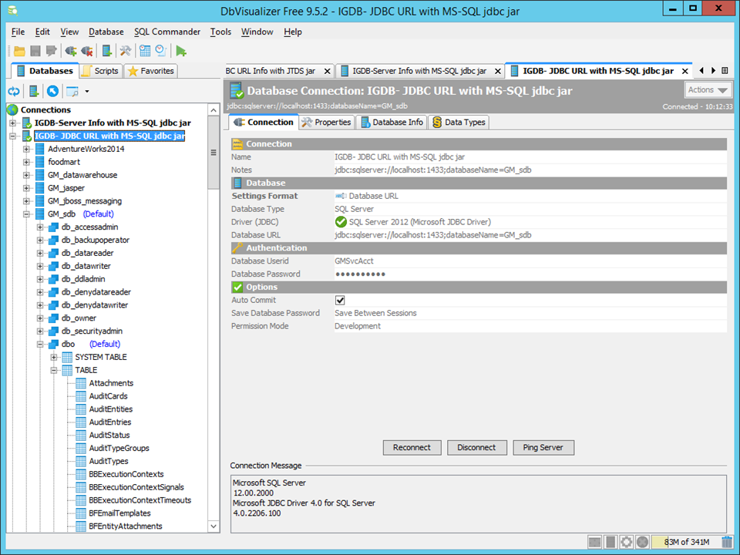Click the Reconnect button
Image resolution: width=740 pixels, height=555 pixels.
coord(412,447)
